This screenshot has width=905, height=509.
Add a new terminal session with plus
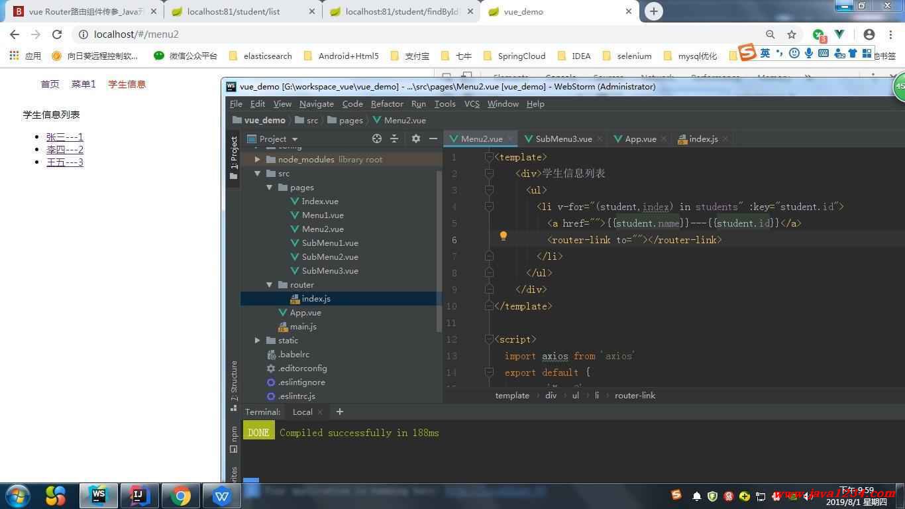point(340,412)
